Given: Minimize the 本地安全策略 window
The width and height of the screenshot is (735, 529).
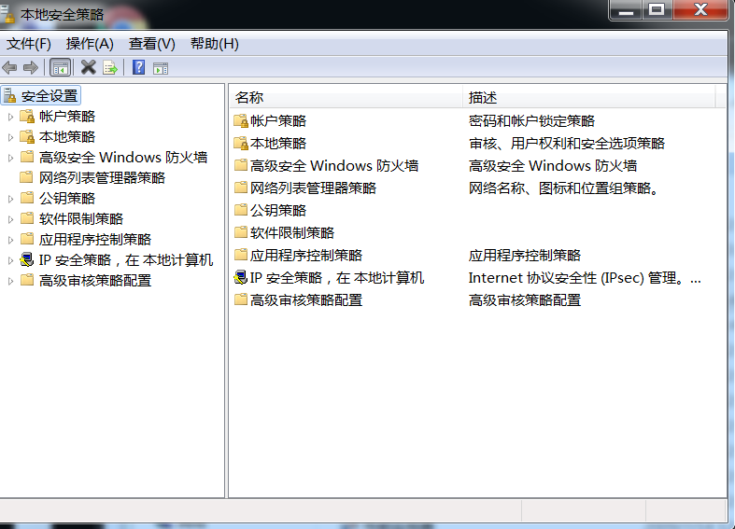Looking at the screenshot, I should [x=627, y=9].
